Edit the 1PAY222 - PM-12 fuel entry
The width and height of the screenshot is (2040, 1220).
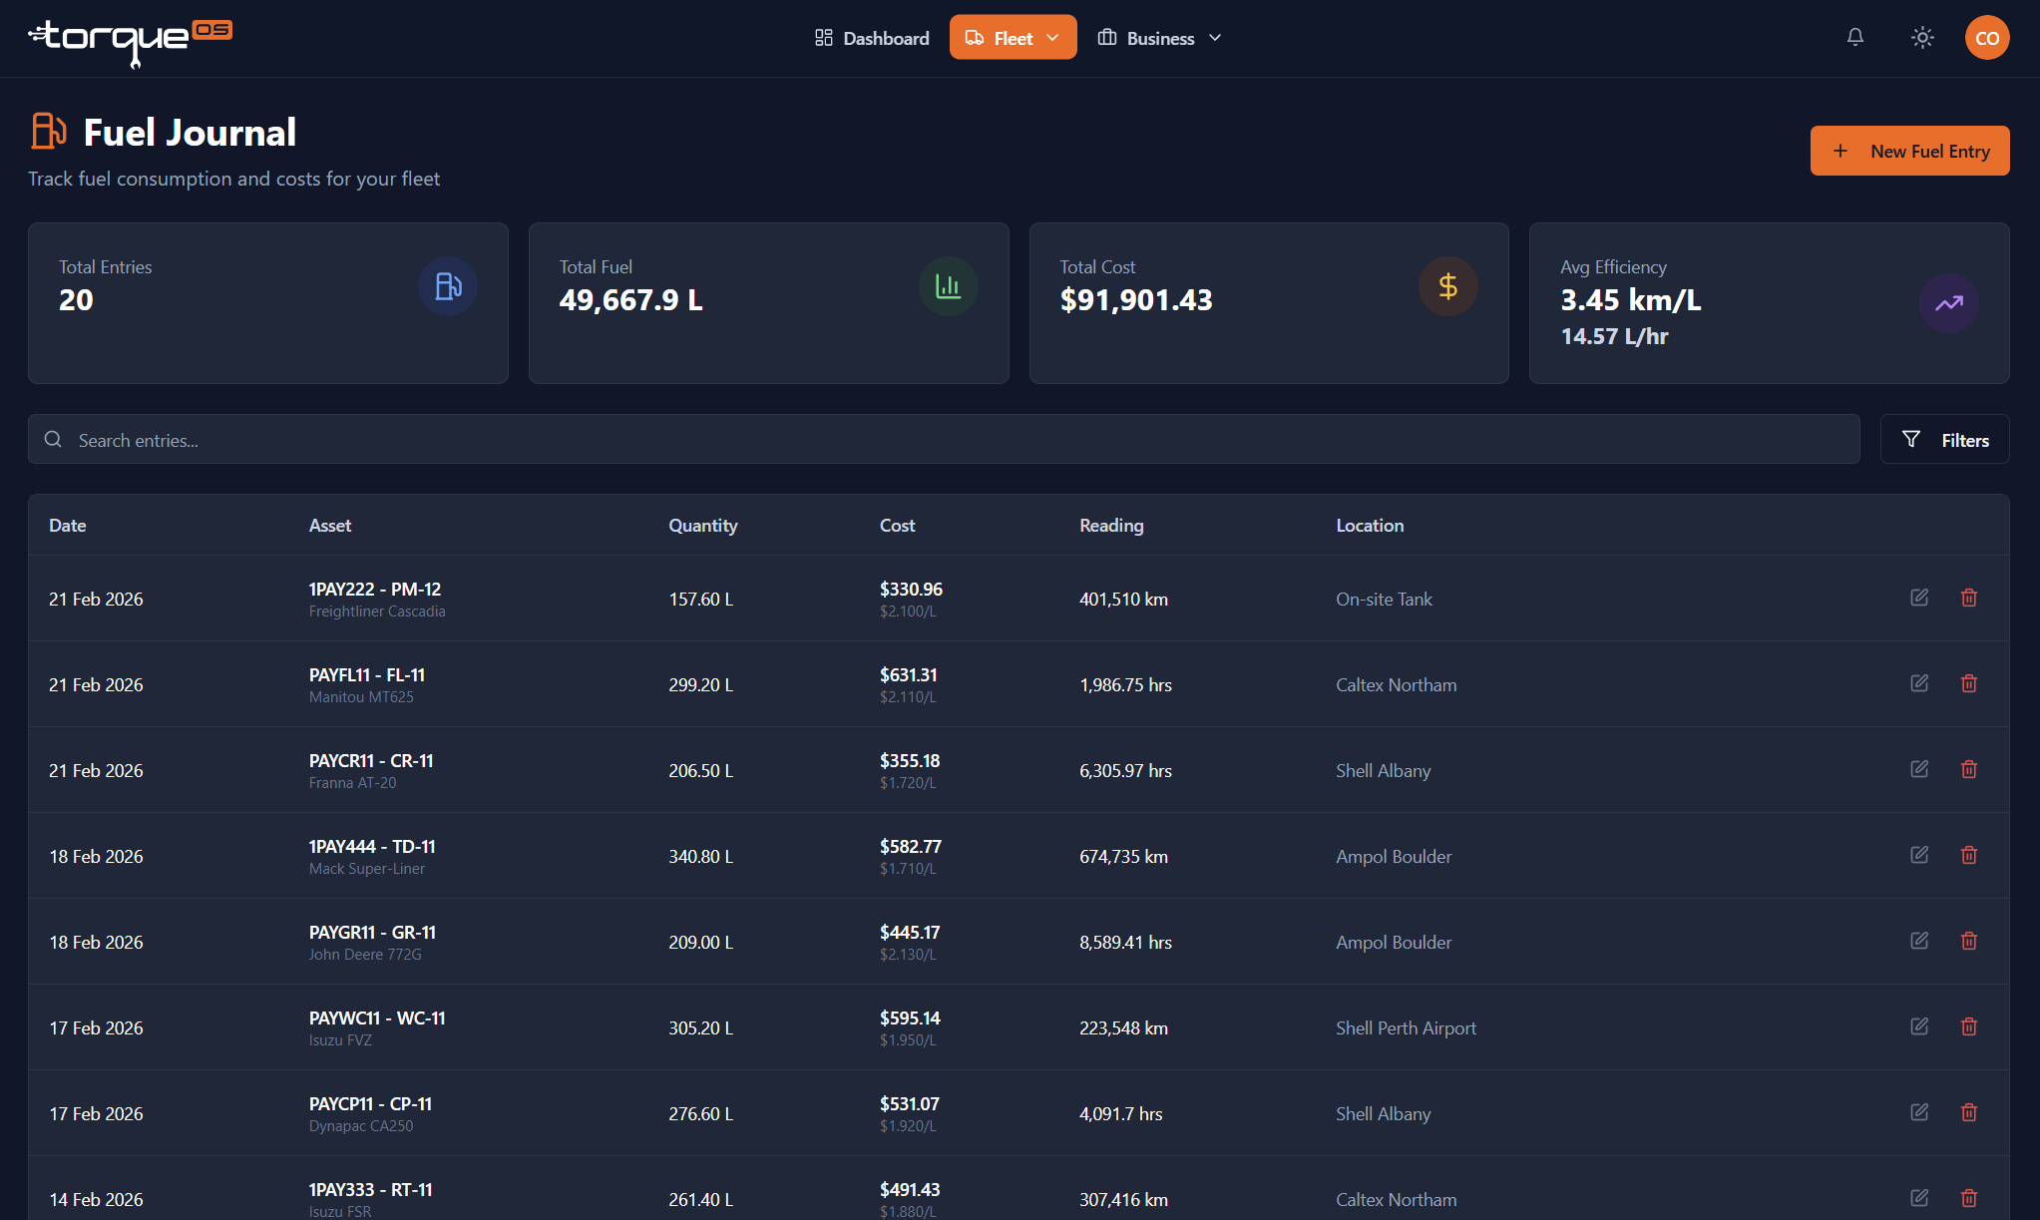pyautogui.click(x=1919, y=598)
